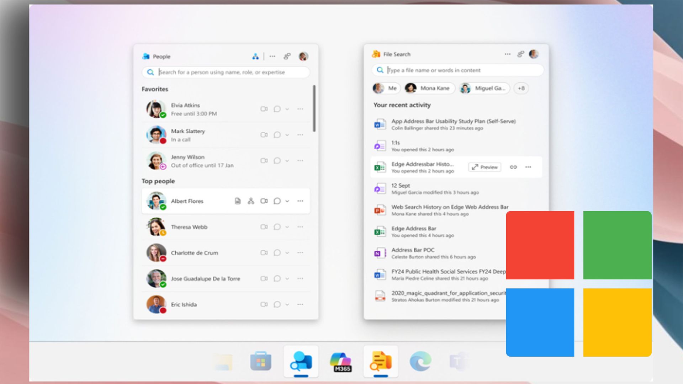683x384 pixels.
Task: Open the More options menu in File Search
Action: [x=507, y=54]
